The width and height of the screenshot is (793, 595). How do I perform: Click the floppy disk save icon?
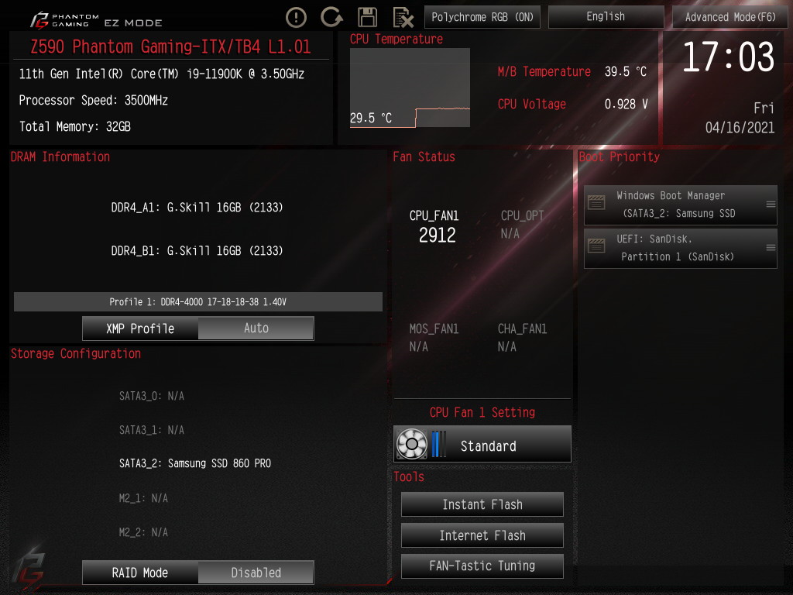click(367, 17)
